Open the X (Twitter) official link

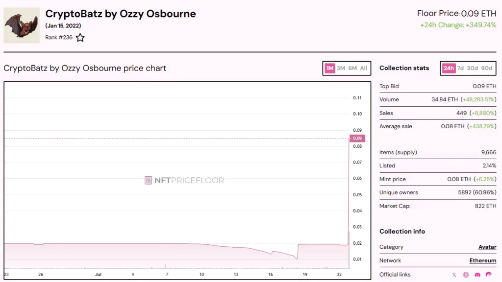coord(454,275)
